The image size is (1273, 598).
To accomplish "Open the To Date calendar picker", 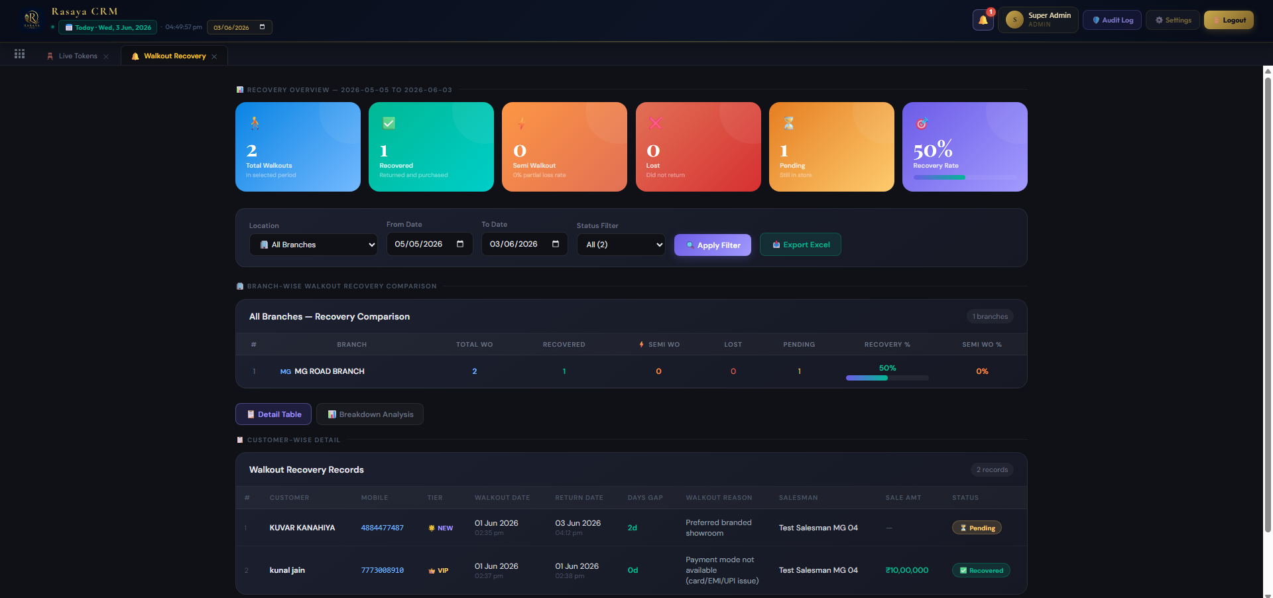I will pos(556,244).
